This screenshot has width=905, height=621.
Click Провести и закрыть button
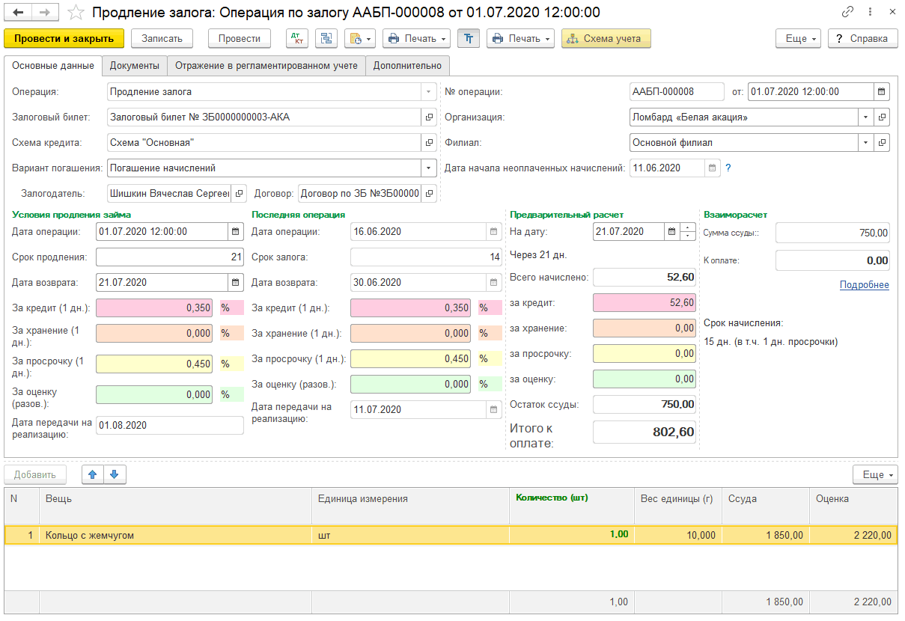pos(64,38)
